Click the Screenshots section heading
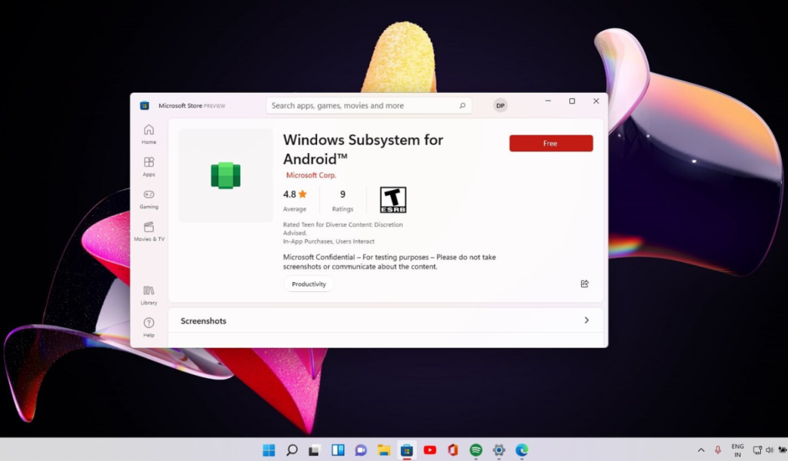The height and width of the screenshot is (461, 788). coord(203,321)
